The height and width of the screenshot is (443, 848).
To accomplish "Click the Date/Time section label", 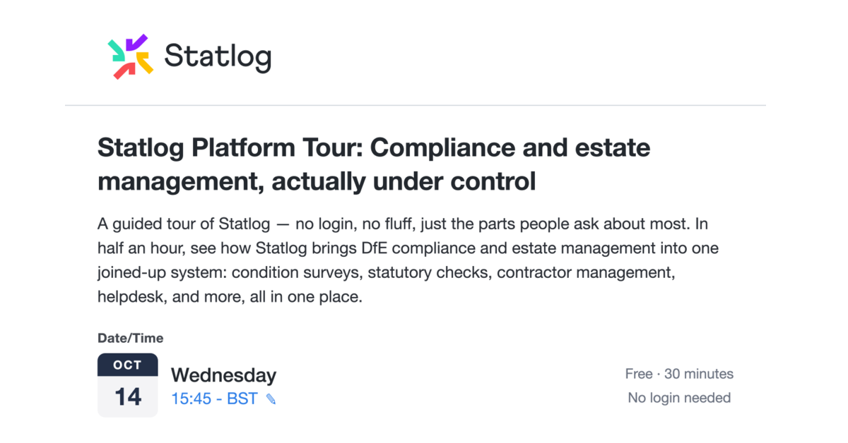I will [x=131, y=339].
